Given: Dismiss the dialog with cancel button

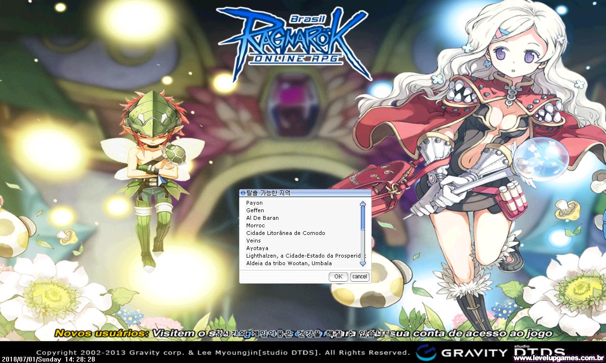Looking at the screenshot, I should (359, 277).
